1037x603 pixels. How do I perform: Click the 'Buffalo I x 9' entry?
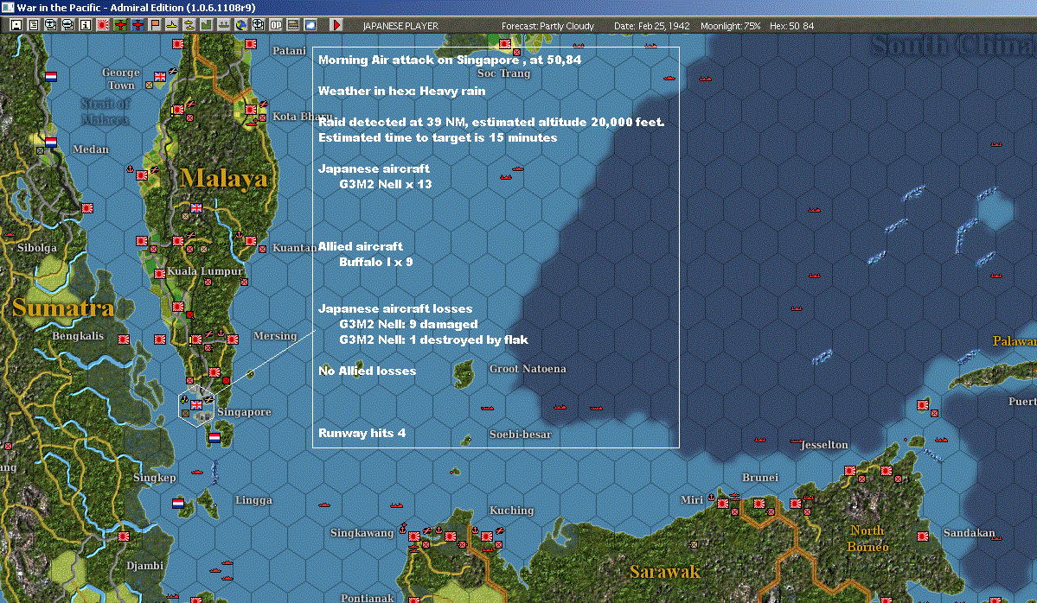point(375,263)
